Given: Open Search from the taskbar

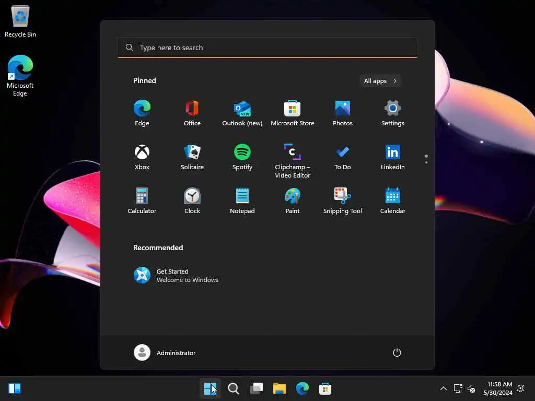Looking at the screenshot, I should pyautogui.click(x=234, y=388).
